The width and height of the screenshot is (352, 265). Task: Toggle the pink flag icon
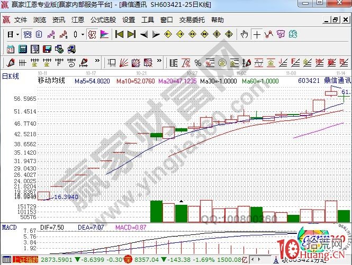click(104, 34)
